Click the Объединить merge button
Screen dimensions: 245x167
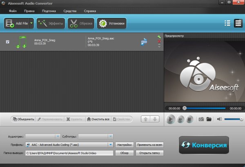coord(23,119)
